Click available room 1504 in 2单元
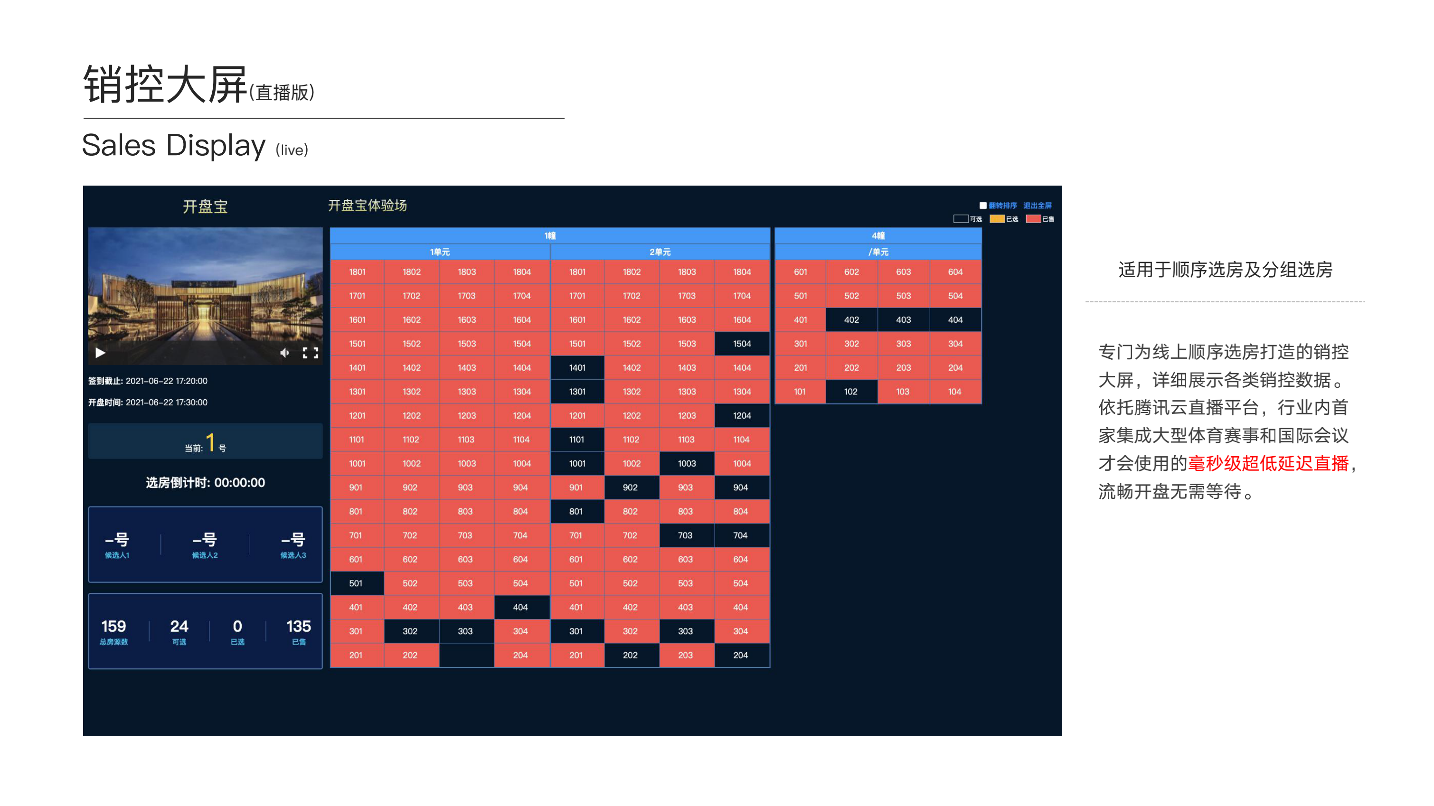The height and width of the screenshot is (806, 1434). point(742,344)
